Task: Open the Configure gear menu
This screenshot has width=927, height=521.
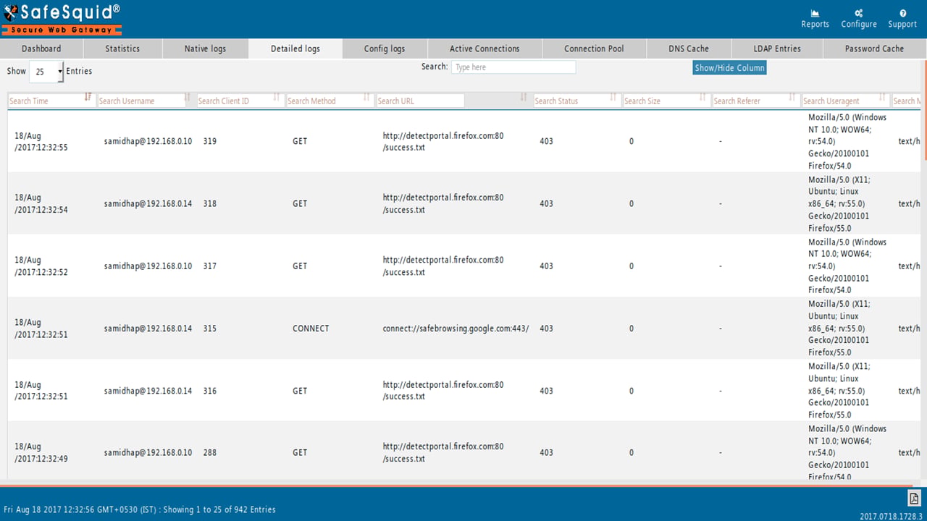Action: (859, 19)
